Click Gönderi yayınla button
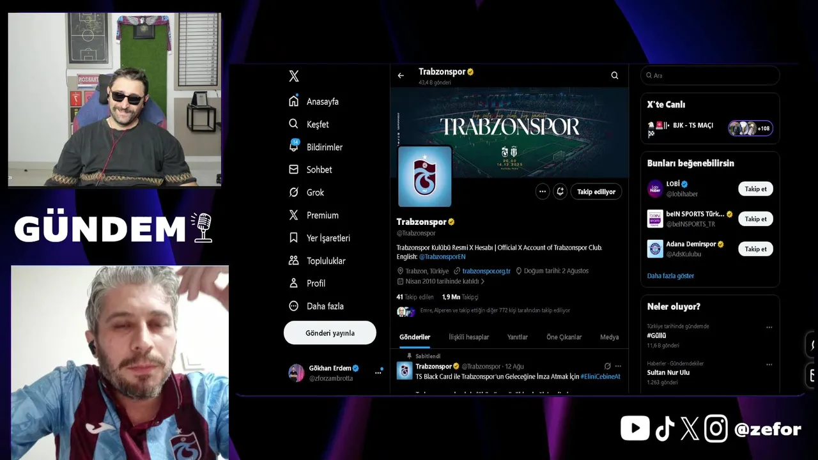Screen dimensions: 818x460 [330, 333]
